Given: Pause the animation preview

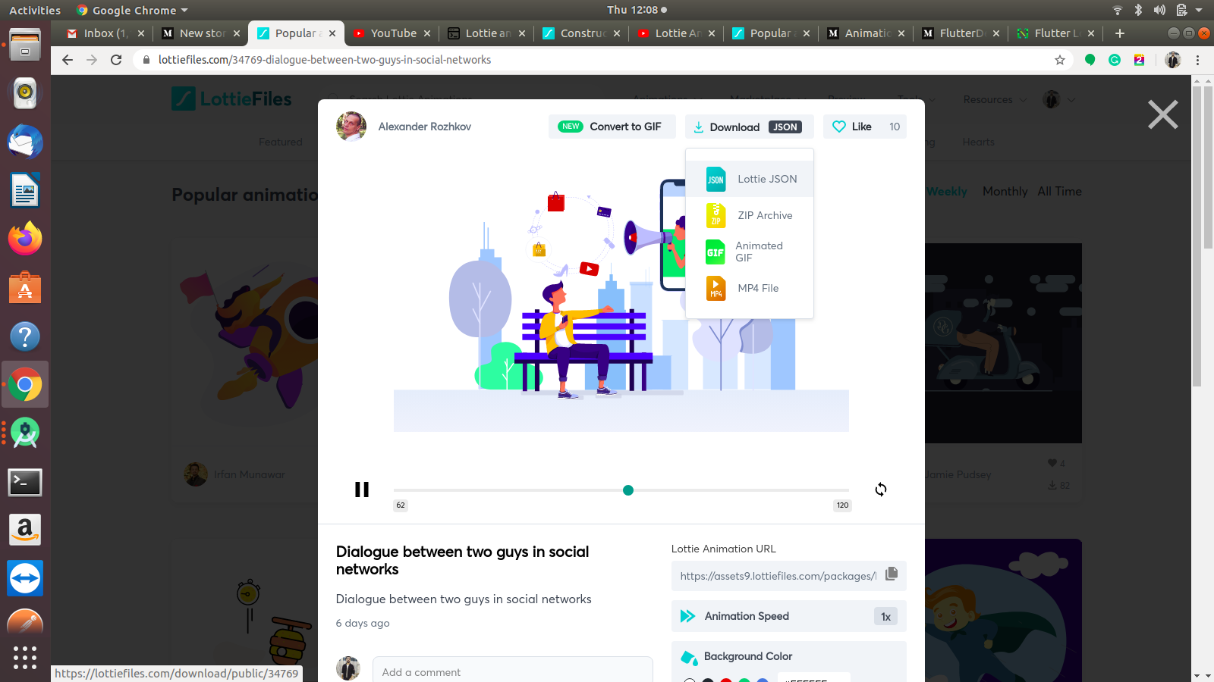Looking at the screenshot, I should click(362, 490).
